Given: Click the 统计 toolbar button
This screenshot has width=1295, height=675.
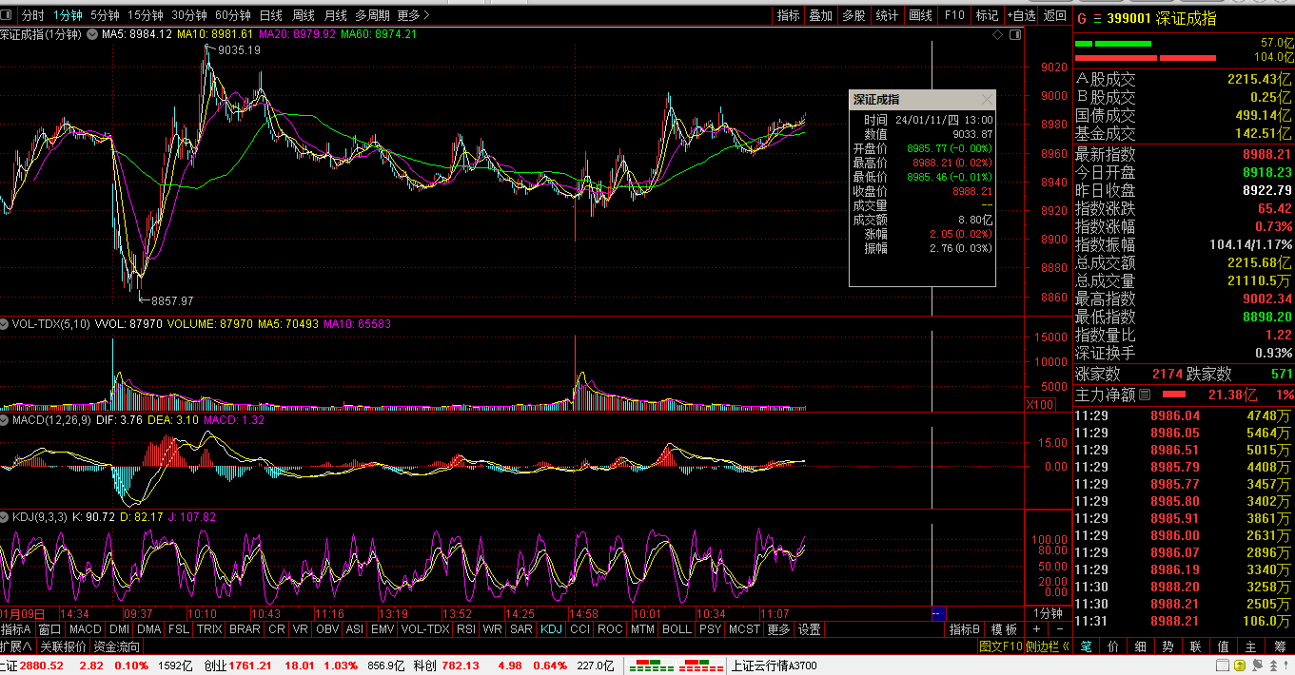Looking at the screenshot, I should [887, 15].
